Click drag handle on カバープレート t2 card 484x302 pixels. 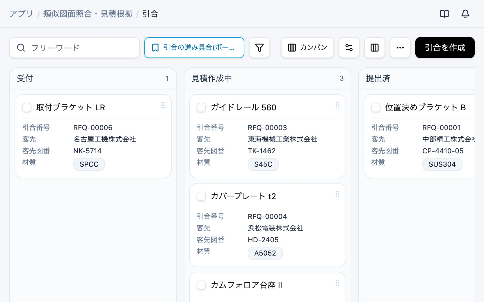point(337,194)
